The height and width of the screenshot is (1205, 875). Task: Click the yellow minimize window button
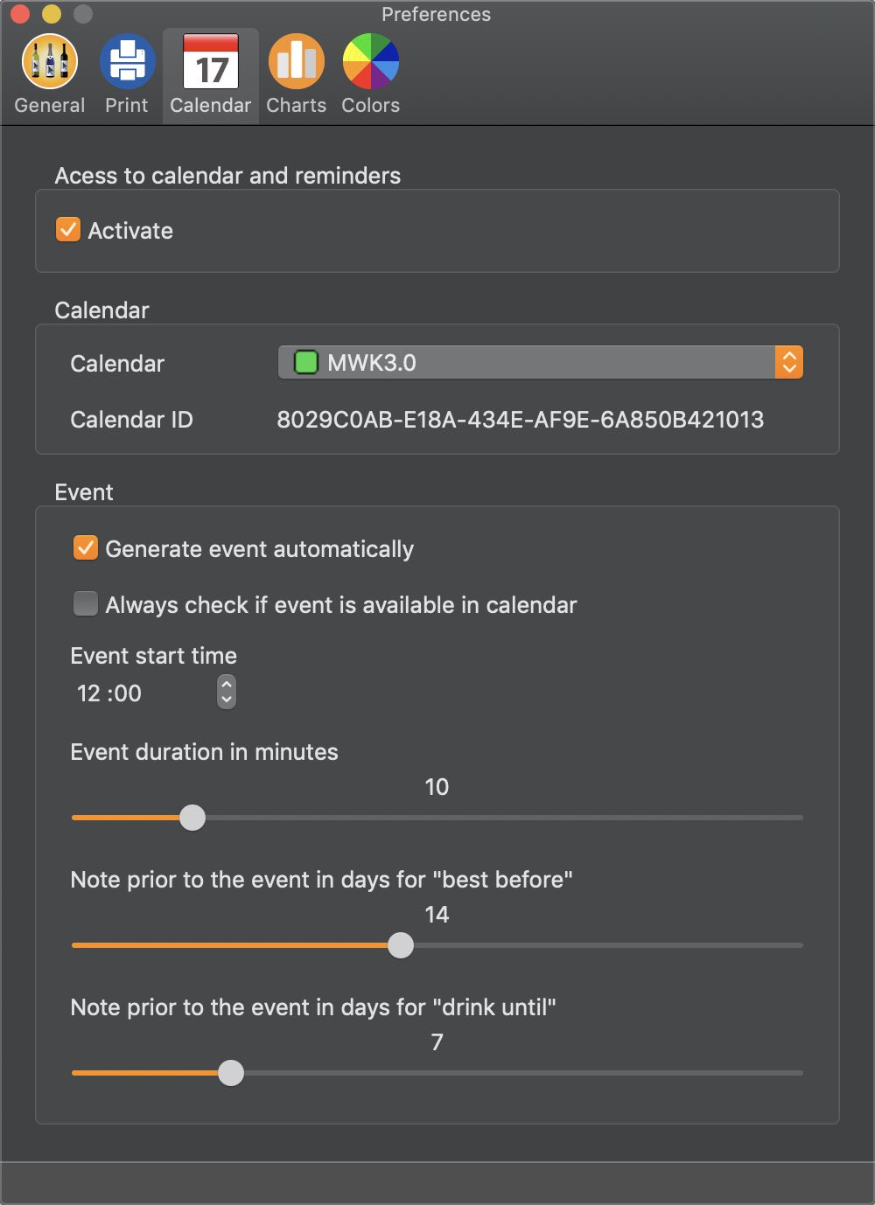pos(52,14)
